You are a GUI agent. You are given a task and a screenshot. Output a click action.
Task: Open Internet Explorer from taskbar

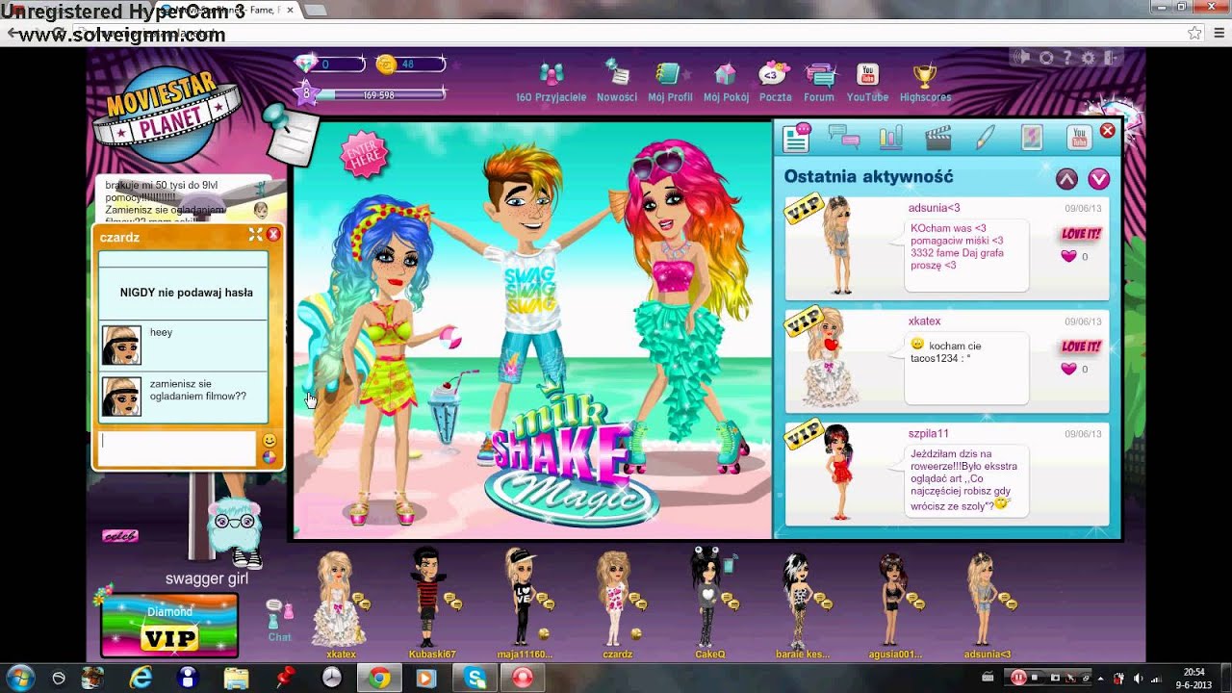(x=141, y=678)
